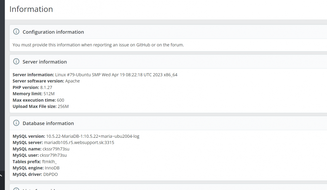
Task: Click the GitHub reporting notice text
Action: pos(98,45)
